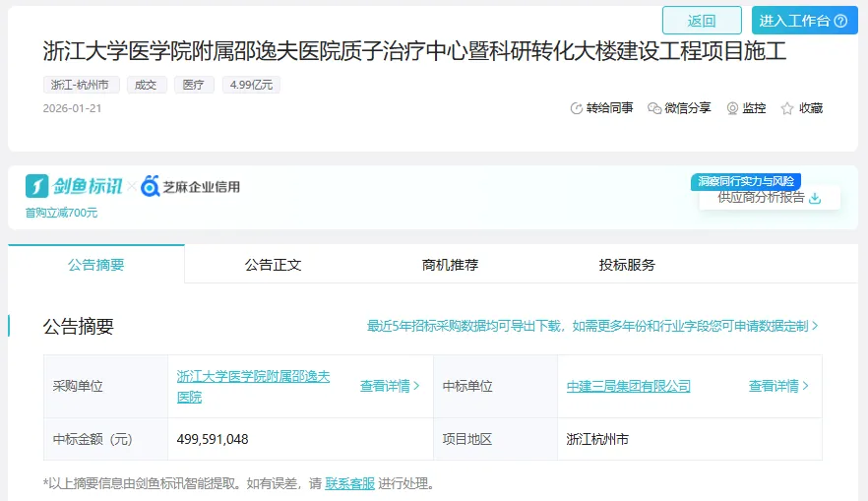Click the 联系客服 link

pyautogui.click(x=349, y=483)
